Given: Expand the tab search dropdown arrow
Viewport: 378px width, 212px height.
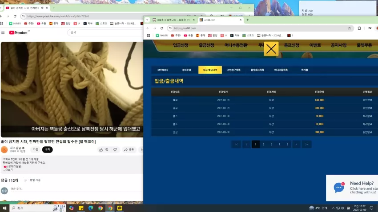Looking at the screenshot, I should point(147,20).
